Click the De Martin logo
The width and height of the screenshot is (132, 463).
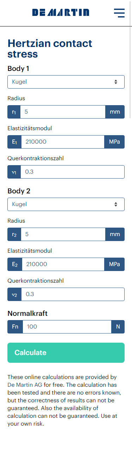[61, 13]
